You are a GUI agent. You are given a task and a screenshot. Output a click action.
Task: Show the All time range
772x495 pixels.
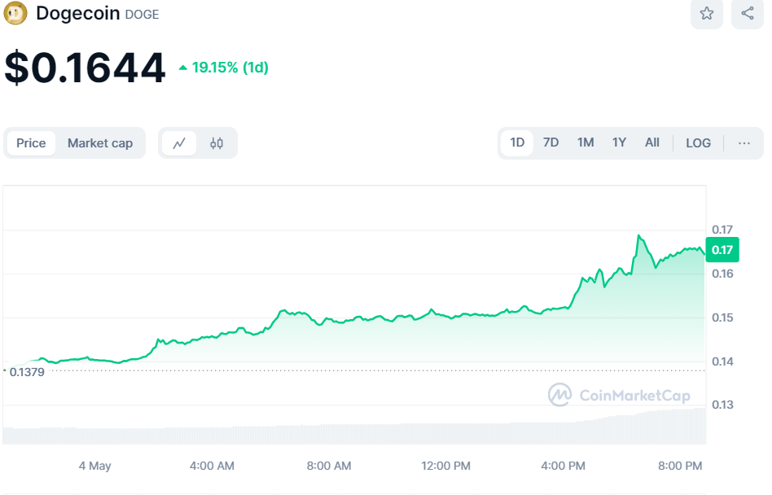pos(652,143)
